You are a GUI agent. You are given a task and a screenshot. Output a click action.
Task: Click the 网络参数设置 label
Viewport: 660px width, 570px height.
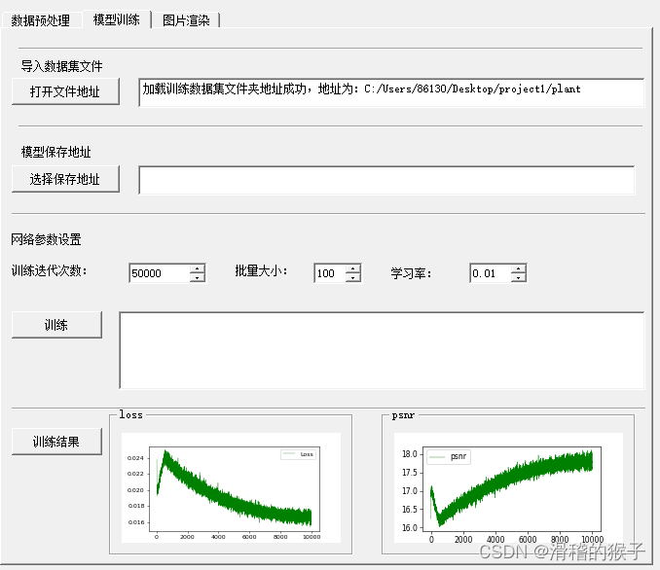[x=46, y=239]
